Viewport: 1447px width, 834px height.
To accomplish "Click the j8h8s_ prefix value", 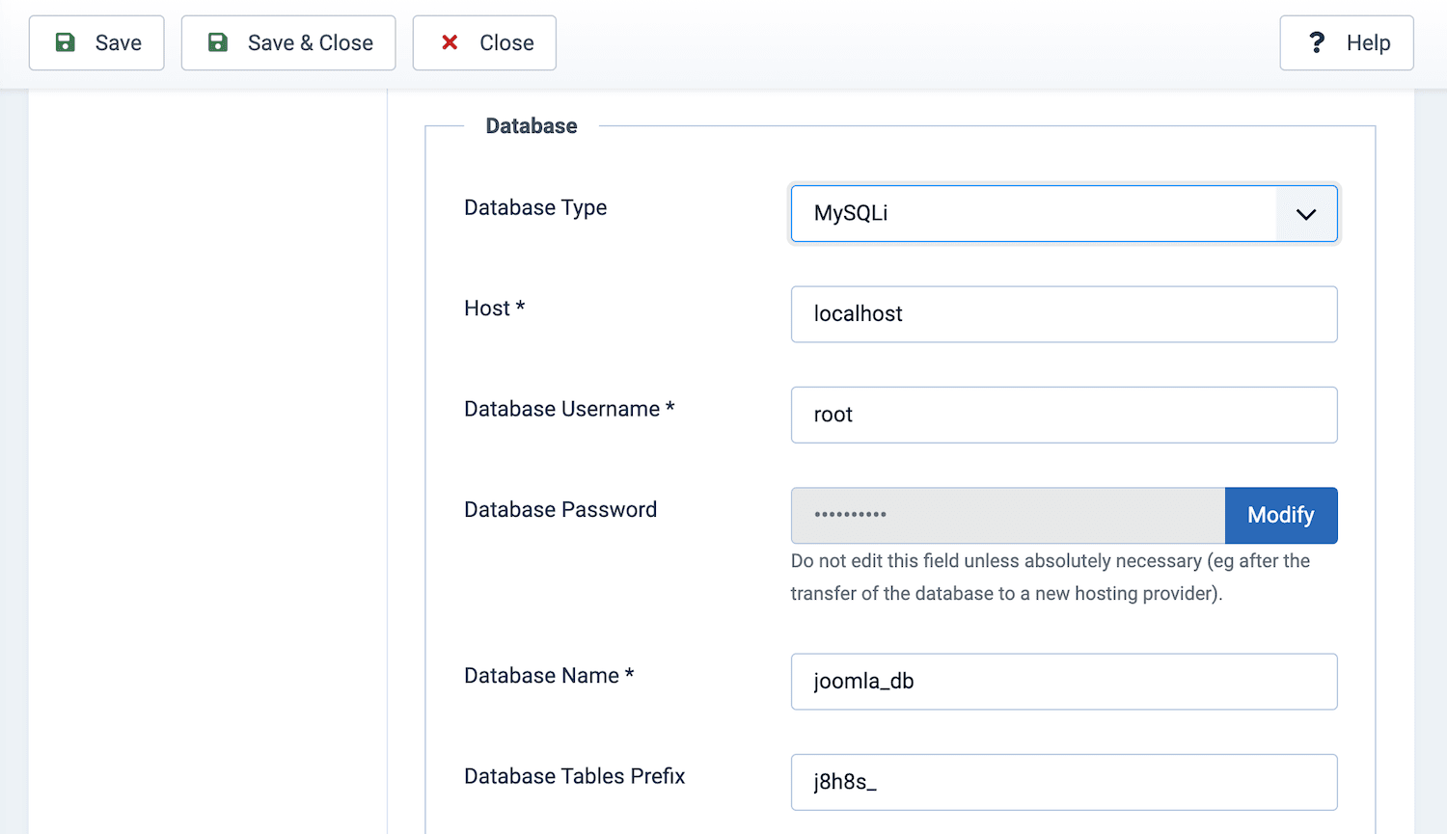I will click(x=843, y=782).
